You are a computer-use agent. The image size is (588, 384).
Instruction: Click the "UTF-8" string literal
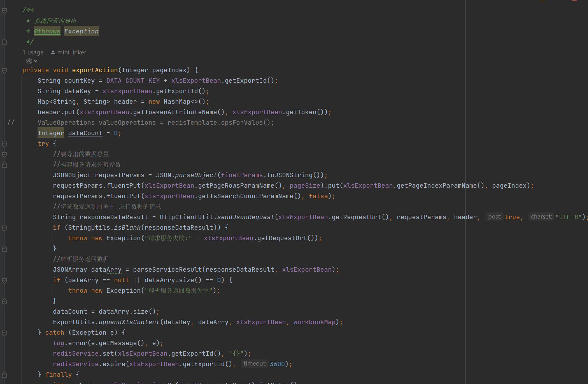click(x=569, y=217)
